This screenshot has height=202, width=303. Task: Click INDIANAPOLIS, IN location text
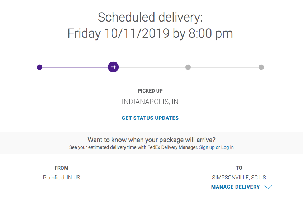150,102
